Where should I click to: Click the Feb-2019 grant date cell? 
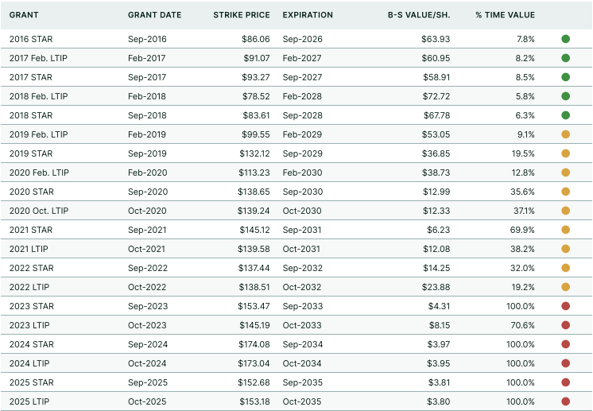coord(147,134)
